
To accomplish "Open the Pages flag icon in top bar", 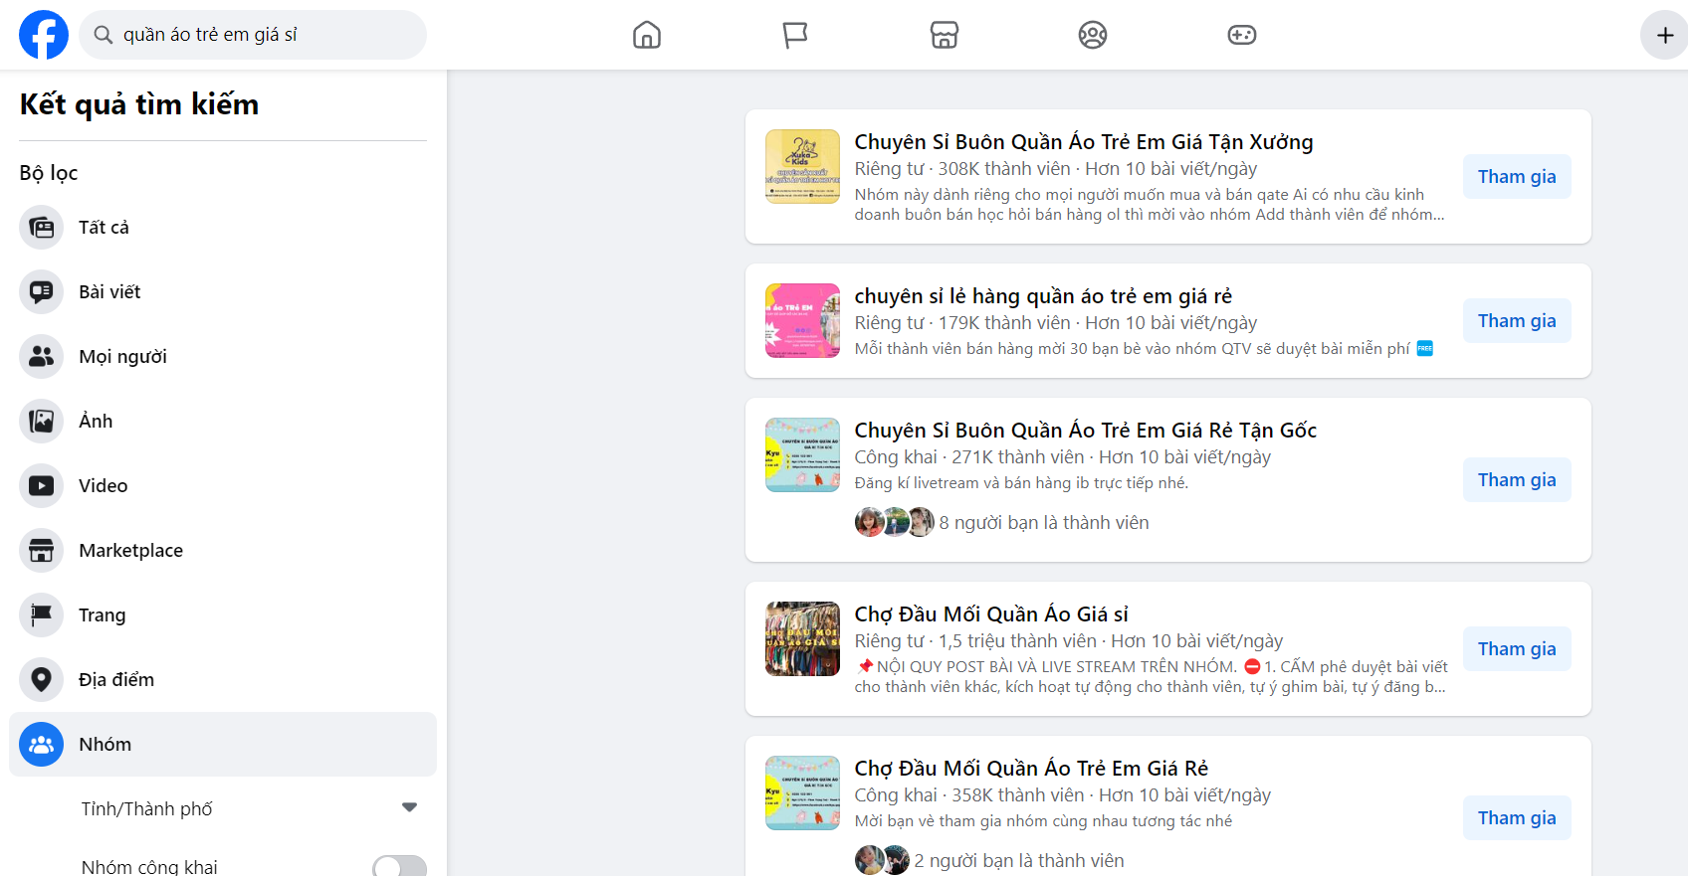I will point(794,35).
